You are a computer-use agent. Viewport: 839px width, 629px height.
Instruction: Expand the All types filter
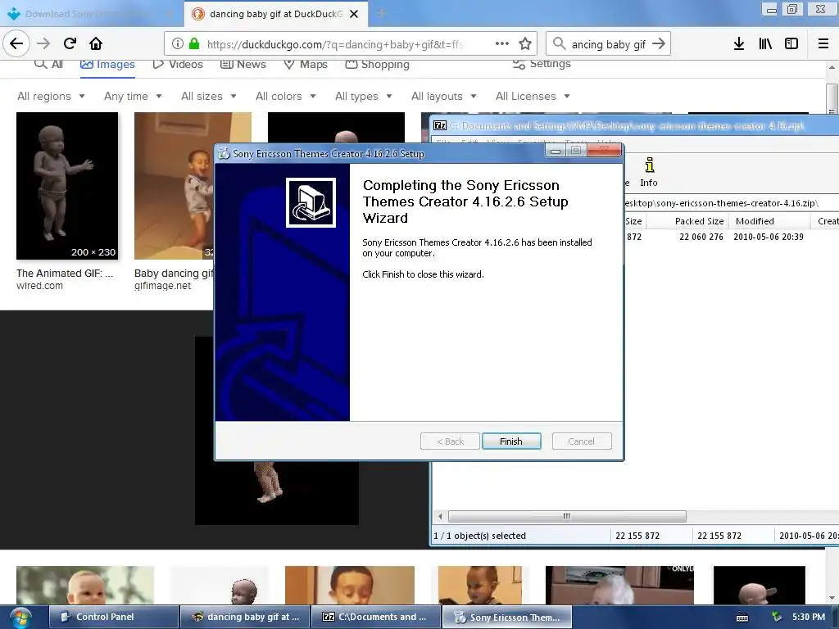(363, 97)
